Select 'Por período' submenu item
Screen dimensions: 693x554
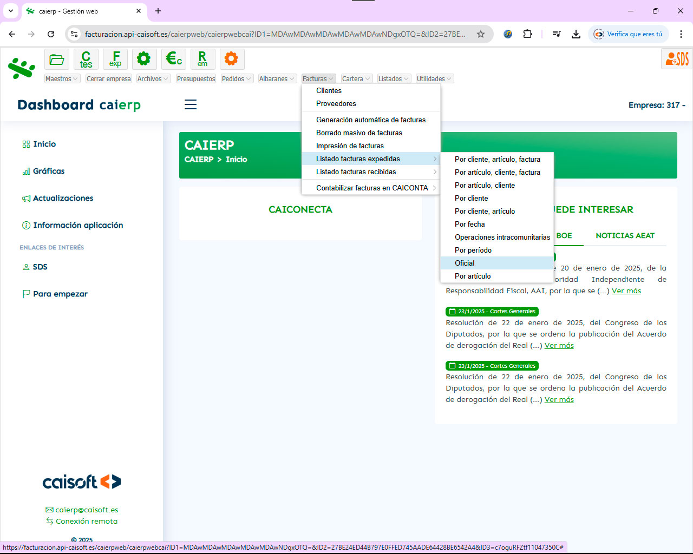[497, 250]
